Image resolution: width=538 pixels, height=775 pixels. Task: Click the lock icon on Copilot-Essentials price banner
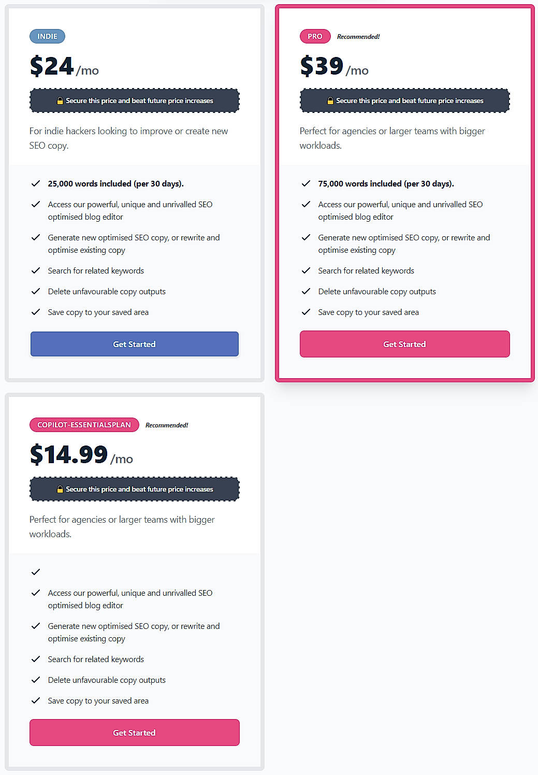tap(61, 489)
